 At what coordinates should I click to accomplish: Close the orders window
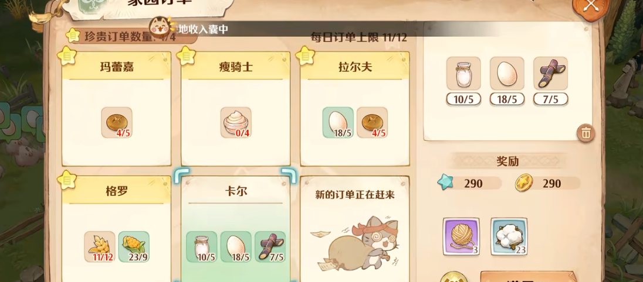pyautogui.click(x=591, y=6)
